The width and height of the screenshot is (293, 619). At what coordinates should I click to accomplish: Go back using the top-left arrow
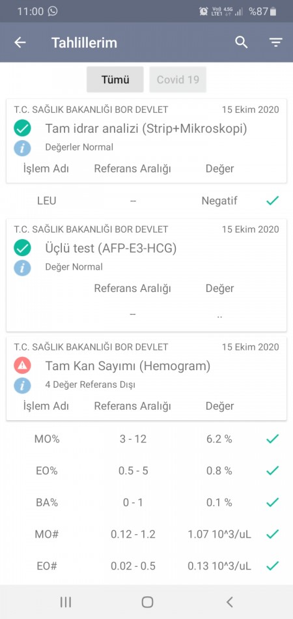point(20,42)
